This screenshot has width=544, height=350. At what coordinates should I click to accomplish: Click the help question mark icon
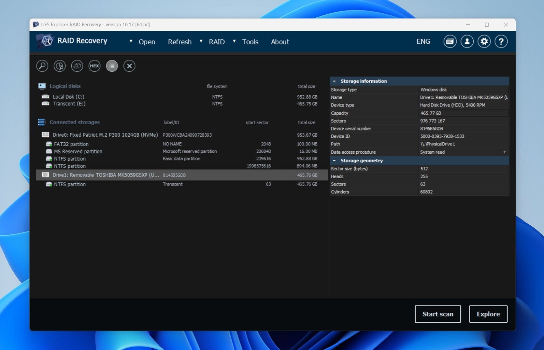(x=501, y=42)
